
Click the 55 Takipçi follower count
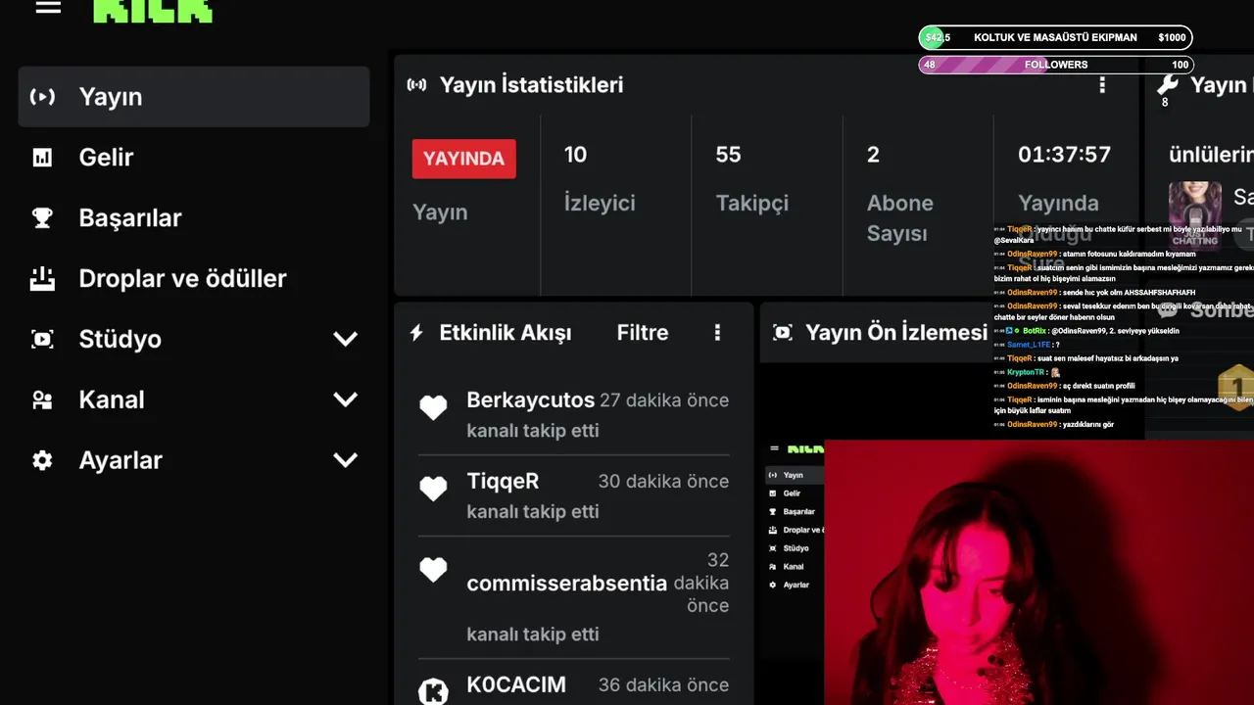[x=751, y=178]
